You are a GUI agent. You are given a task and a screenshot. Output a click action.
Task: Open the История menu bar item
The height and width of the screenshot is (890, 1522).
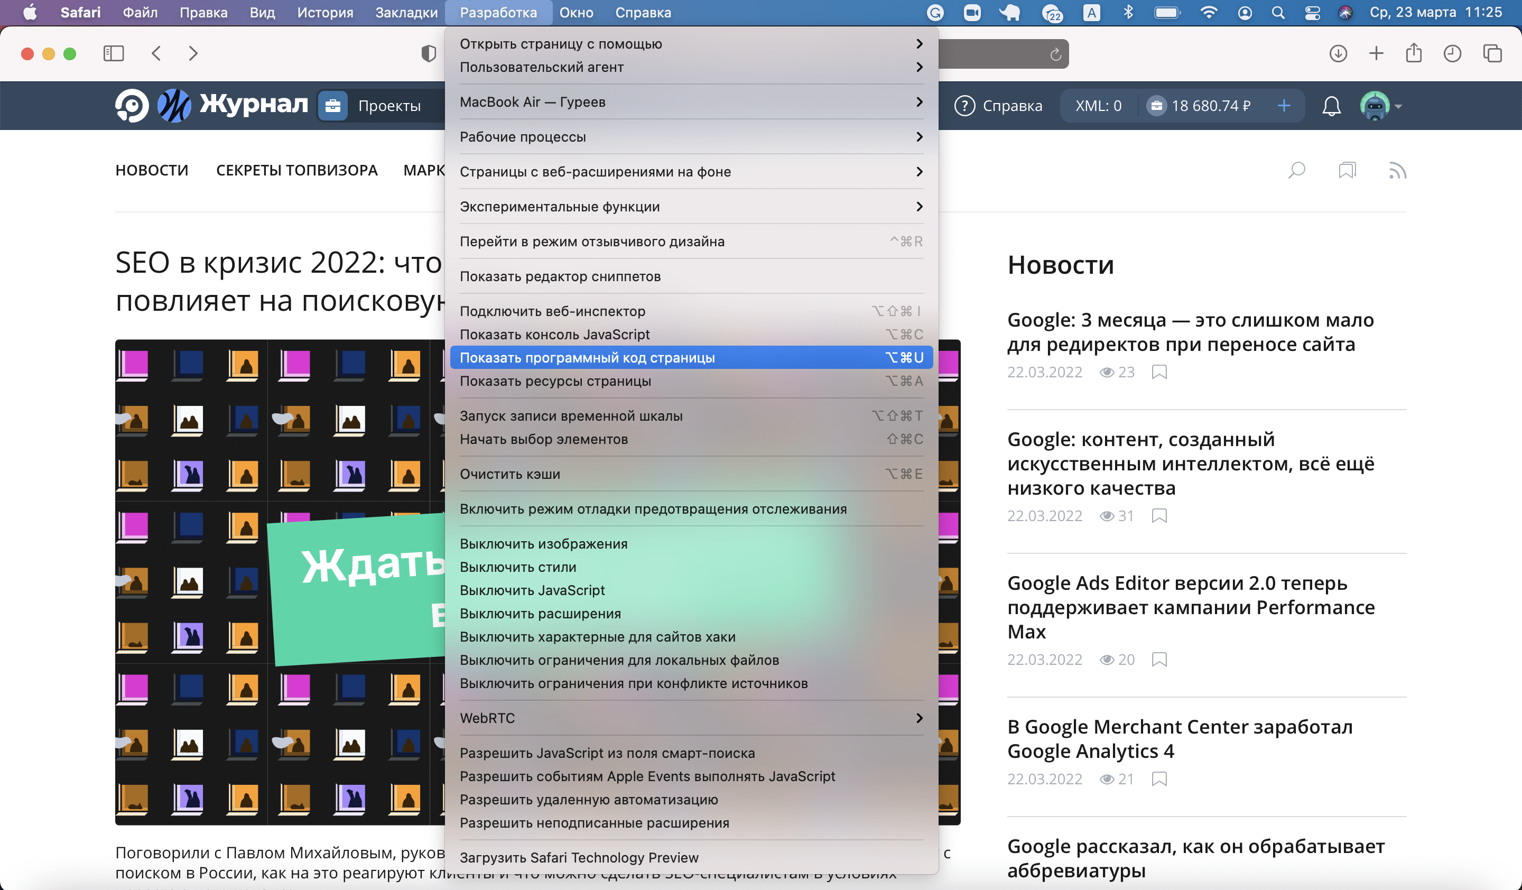click(x=325, y=13)
